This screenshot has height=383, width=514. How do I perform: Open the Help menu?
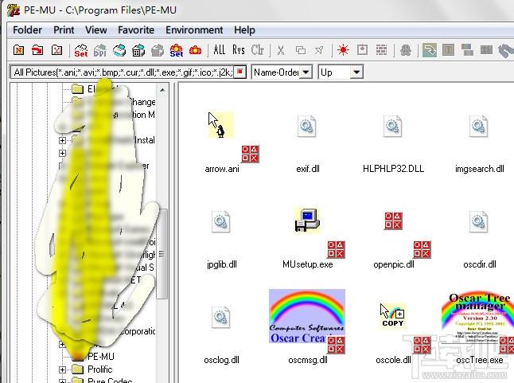(244, 30)
